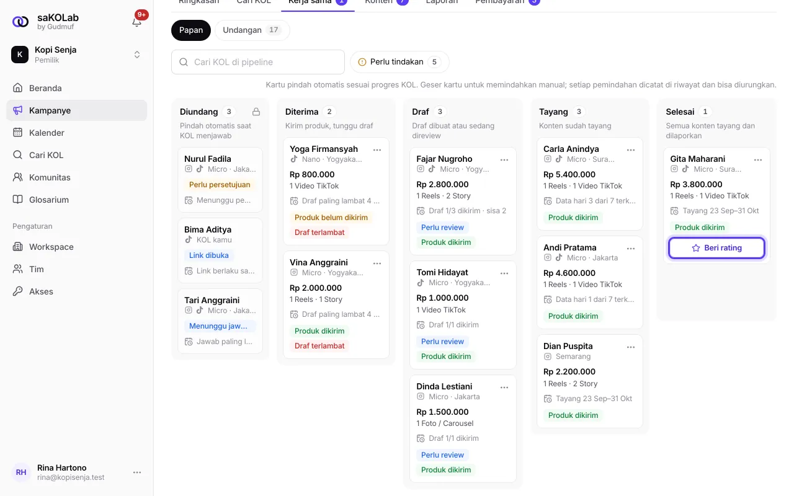Click the saKOLab logo icon

20,22
